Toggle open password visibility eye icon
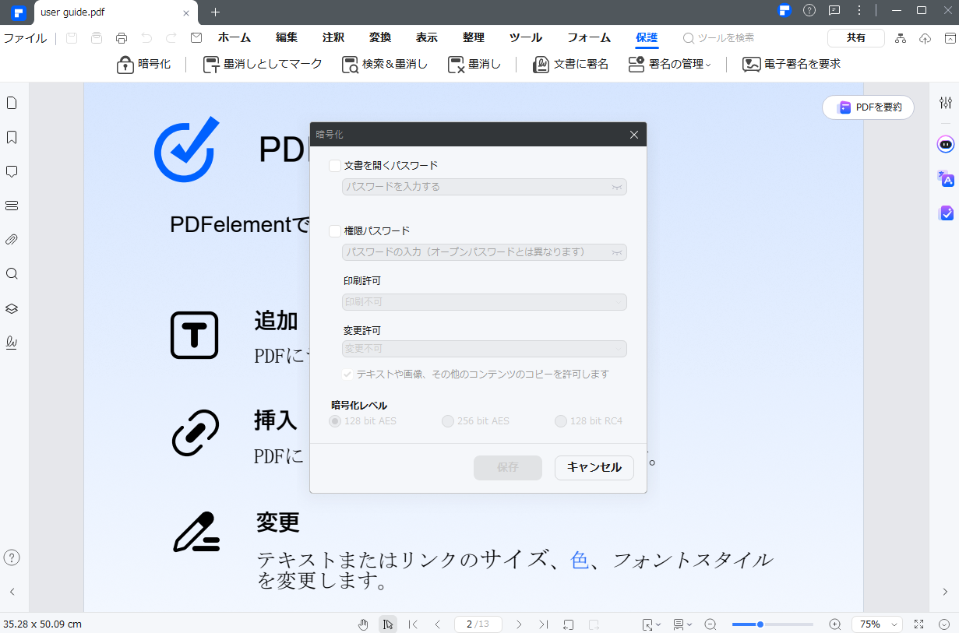 point(616,187)
